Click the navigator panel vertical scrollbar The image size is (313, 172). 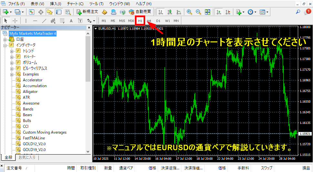pos(88,58)
